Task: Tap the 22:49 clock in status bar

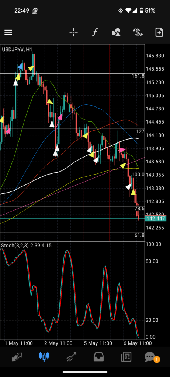Action: (x=22, y=11)
